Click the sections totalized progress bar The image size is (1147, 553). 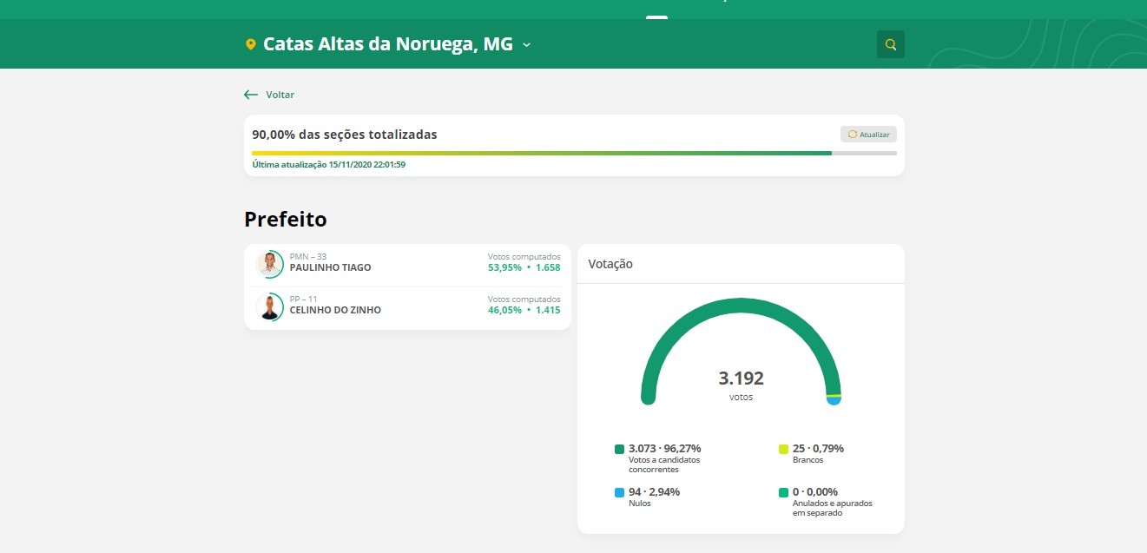click(x=574, y=153)
